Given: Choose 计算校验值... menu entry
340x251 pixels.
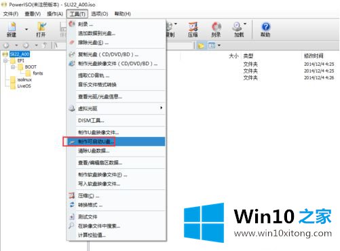Looking at the screenshot, I should tap(116, 235).
